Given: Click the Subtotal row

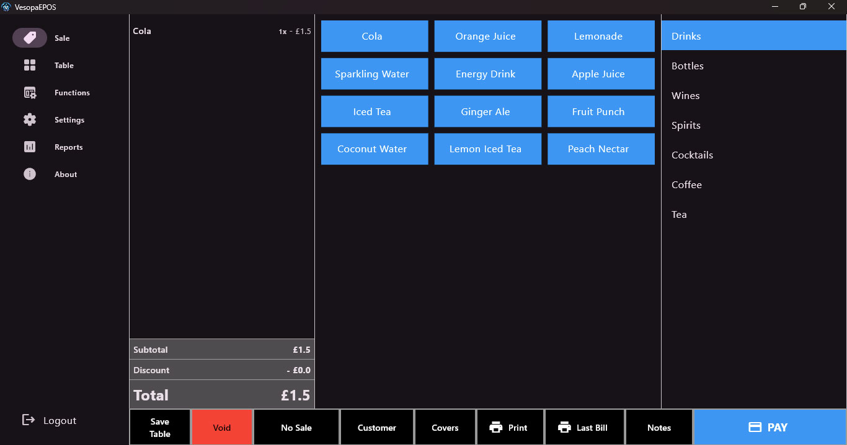Looking at the screenshot, I should 222,349.
